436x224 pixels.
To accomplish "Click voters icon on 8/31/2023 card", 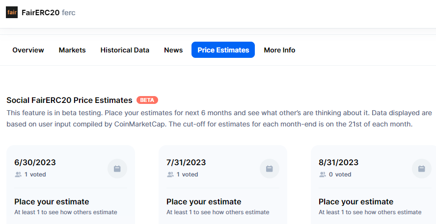I will (x=323, y=174).
